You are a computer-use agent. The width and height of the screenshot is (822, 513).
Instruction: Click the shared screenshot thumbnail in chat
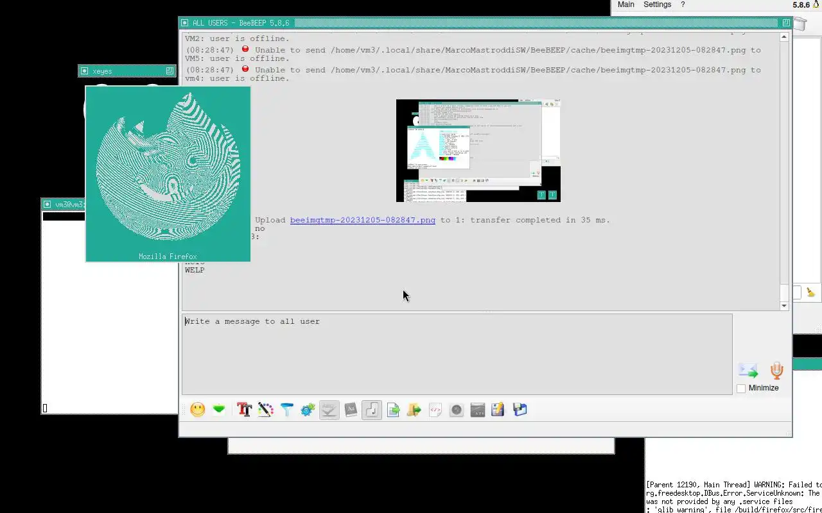click(x=478, y=151)
